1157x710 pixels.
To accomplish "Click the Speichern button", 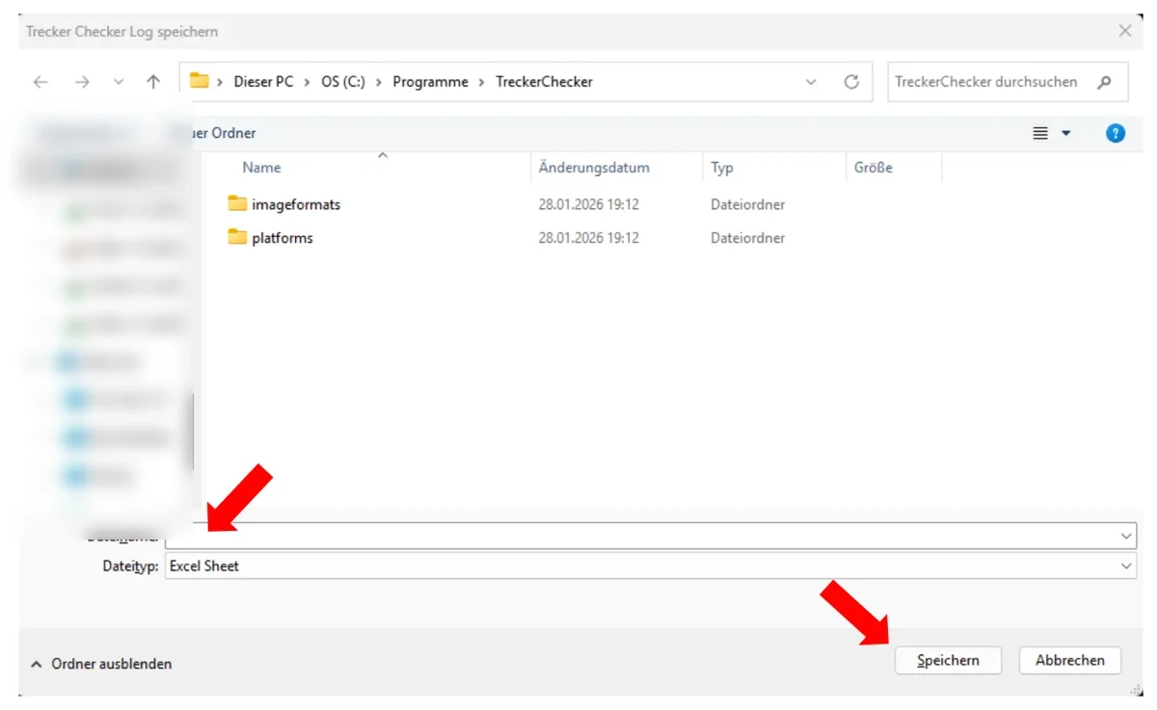I will [x=948, y=660].
